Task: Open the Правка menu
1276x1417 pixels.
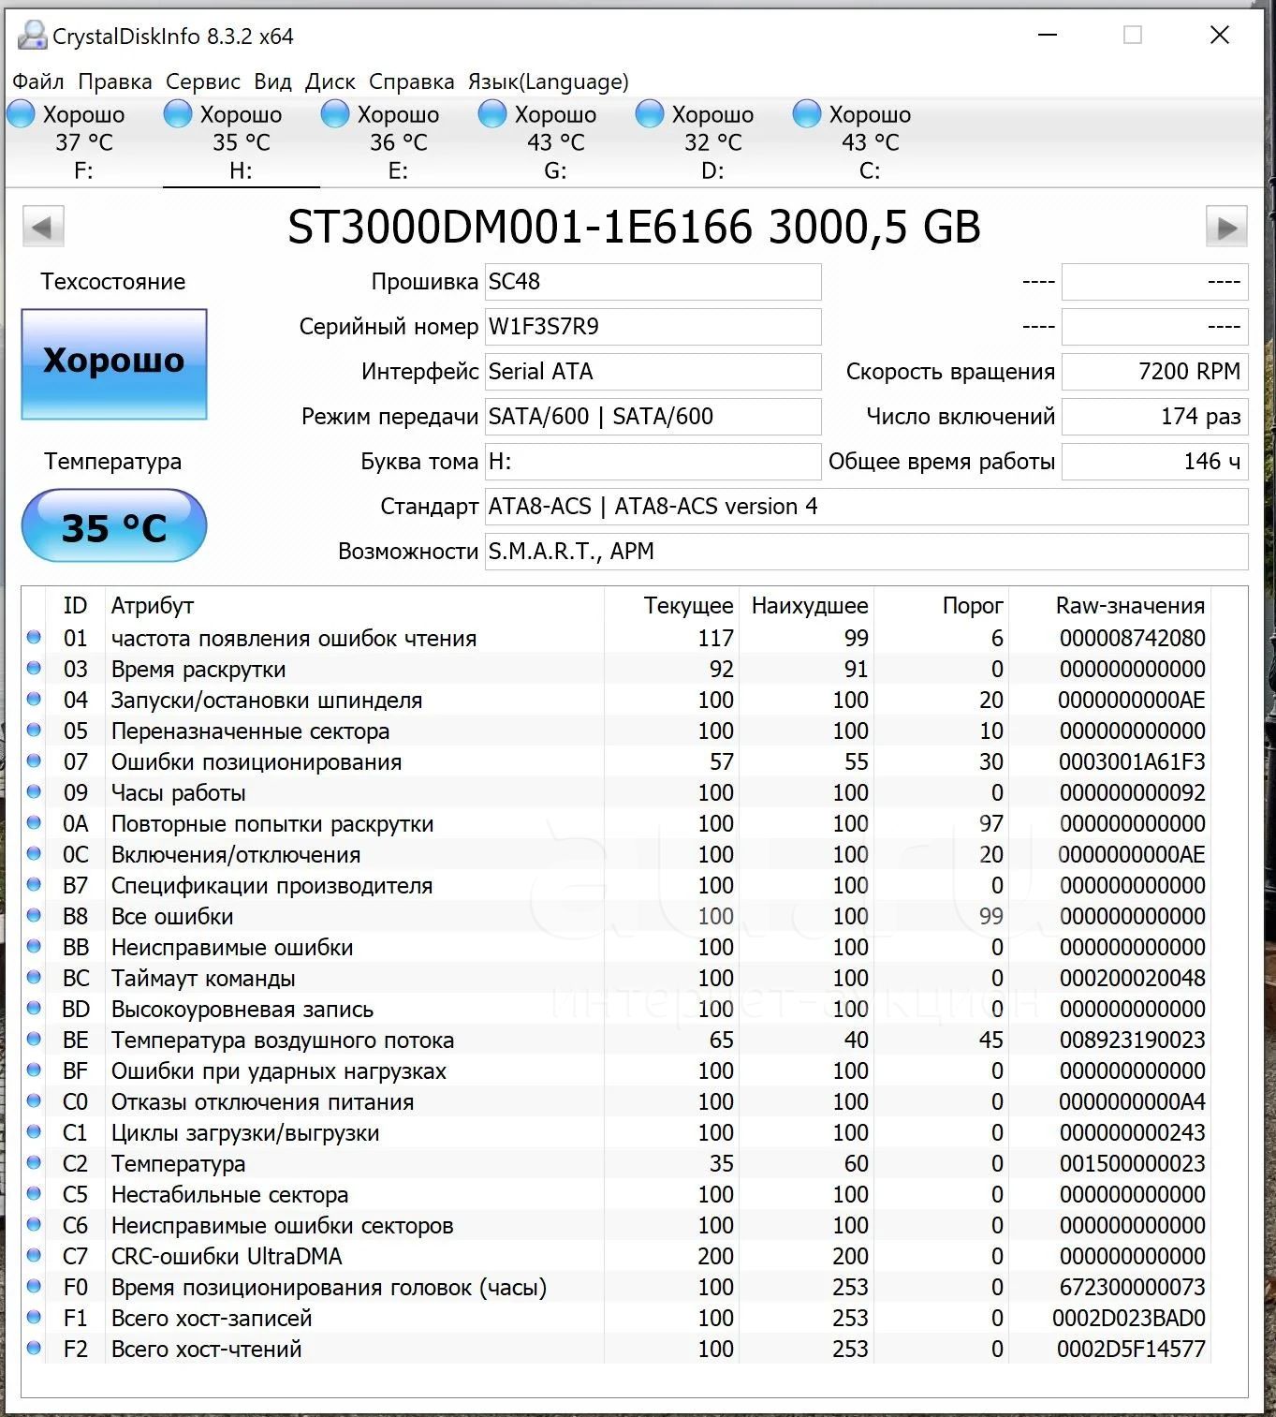Action: click(115, 81)
